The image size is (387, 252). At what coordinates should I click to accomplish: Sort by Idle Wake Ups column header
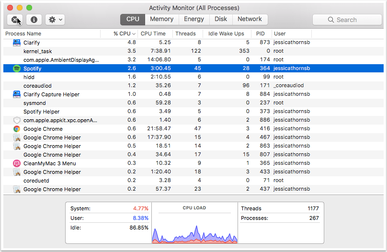coord(227,34)
